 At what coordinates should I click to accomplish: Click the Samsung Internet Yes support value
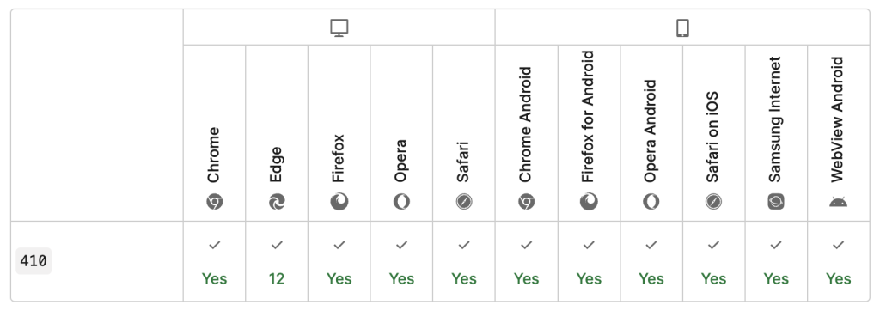(x=776, y=279)
